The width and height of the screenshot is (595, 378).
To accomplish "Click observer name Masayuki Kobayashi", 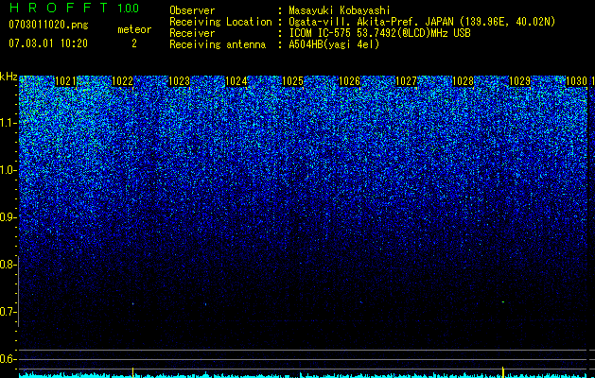I will coord(340,10).
